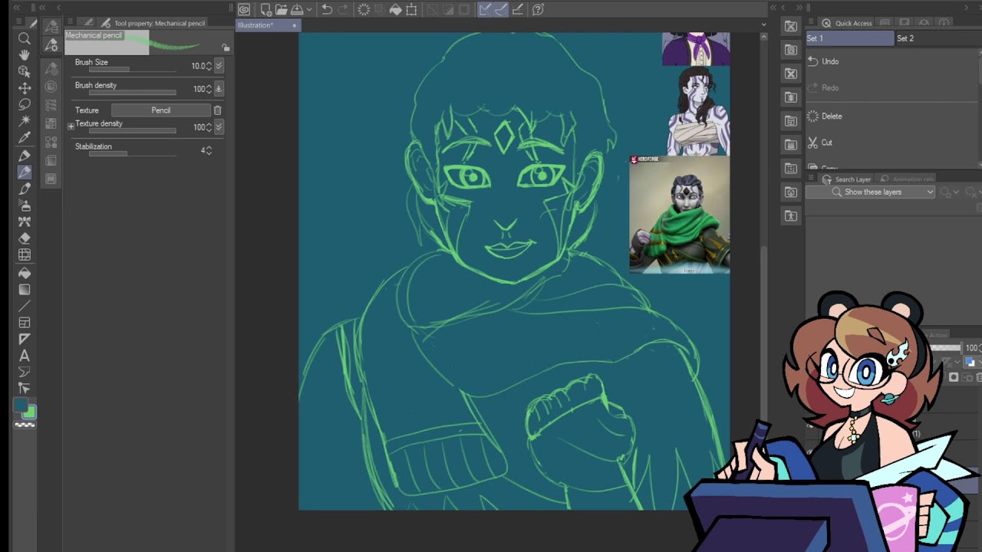Open the save options dropdown arrow
The height and width of the screenshot is (552, 982).
coord(308,9)
